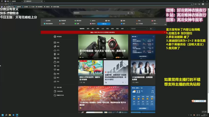Viewport: 209px width, 117px height.
Task: View full forecast button in weather card
Action: coord(143,108)
